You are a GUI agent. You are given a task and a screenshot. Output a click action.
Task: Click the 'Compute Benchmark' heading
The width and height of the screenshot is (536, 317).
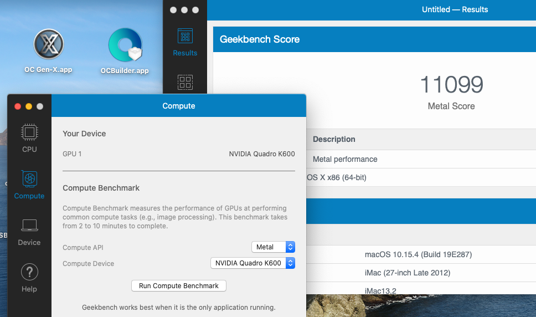tap(101, 188)
